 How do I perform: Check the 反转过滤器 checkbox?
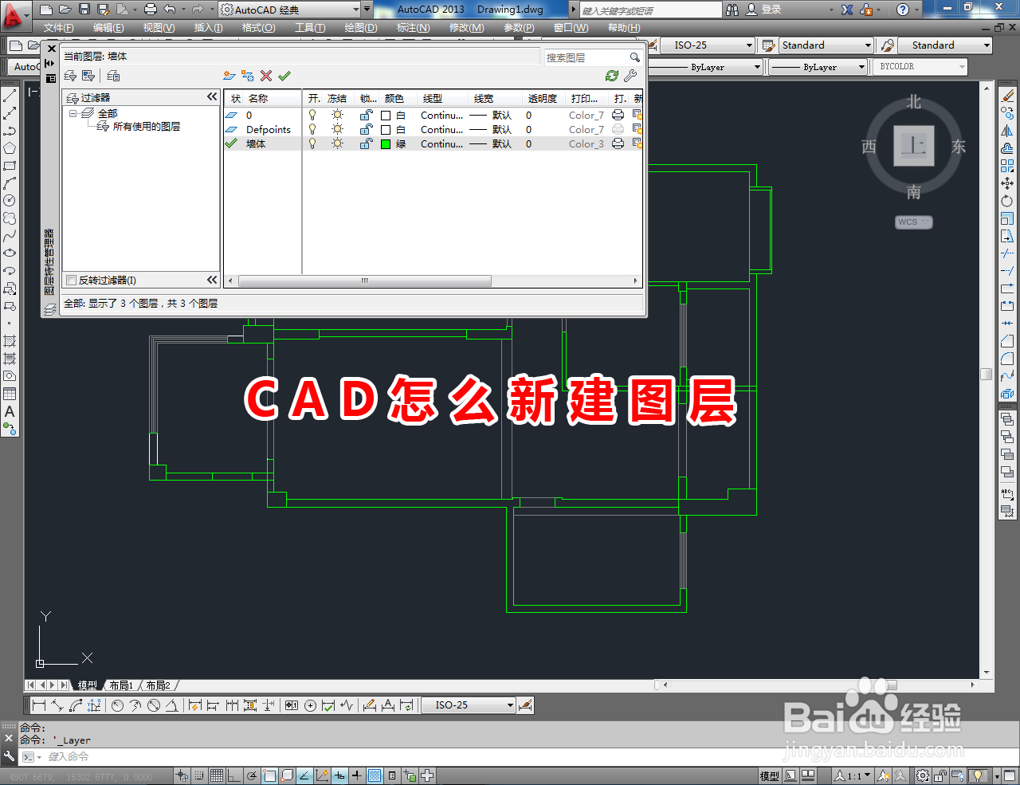tap(72, 281)
